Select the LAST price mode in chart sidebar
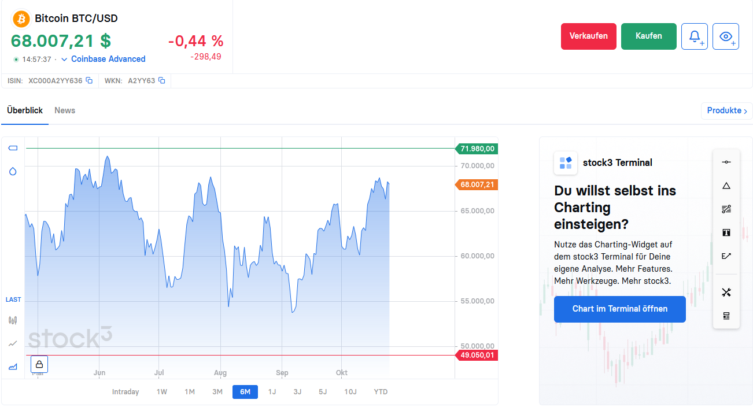The image size is (753, 407). (13, 299)
